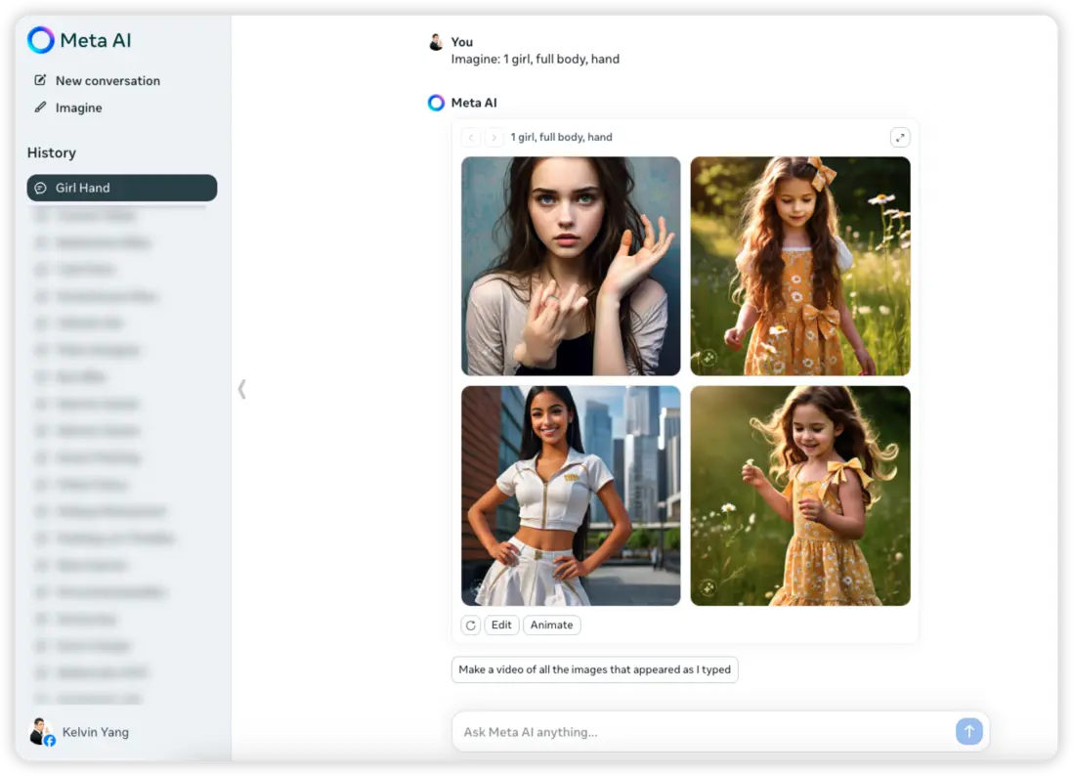The width and height of the screenshot is (1073, 776).
Task: Focus the Ask Meta AI anything input field
Action: pyautogui.click(x=704, y=731)
